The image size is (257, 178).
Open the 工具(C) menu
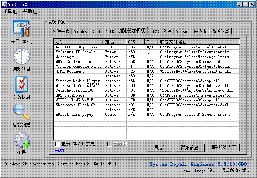pyautogui.click(x=11, y=11)
